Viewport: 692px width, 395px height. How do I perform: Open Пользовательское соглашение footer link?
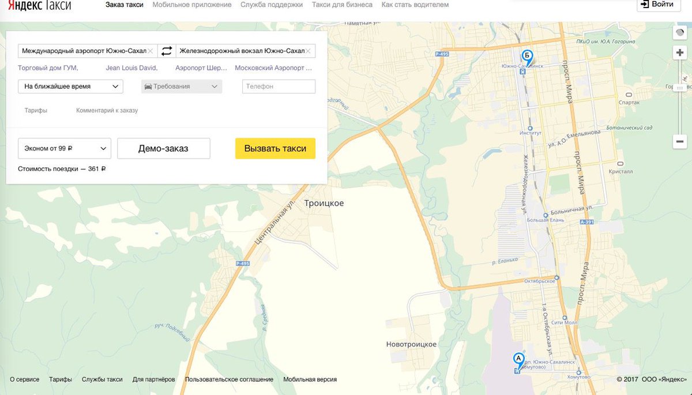coord(229,379)
